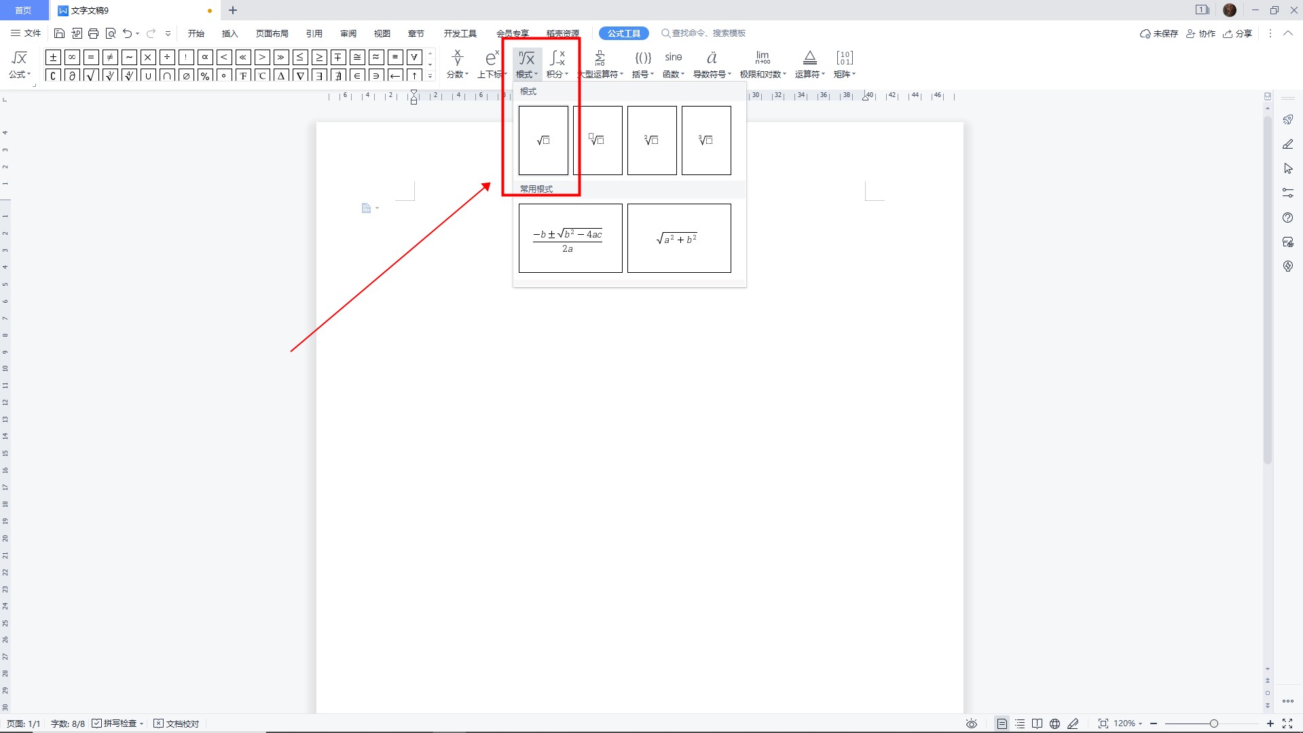
Task: Toggle 拼写检查 spell check
Action: point(117,723)
